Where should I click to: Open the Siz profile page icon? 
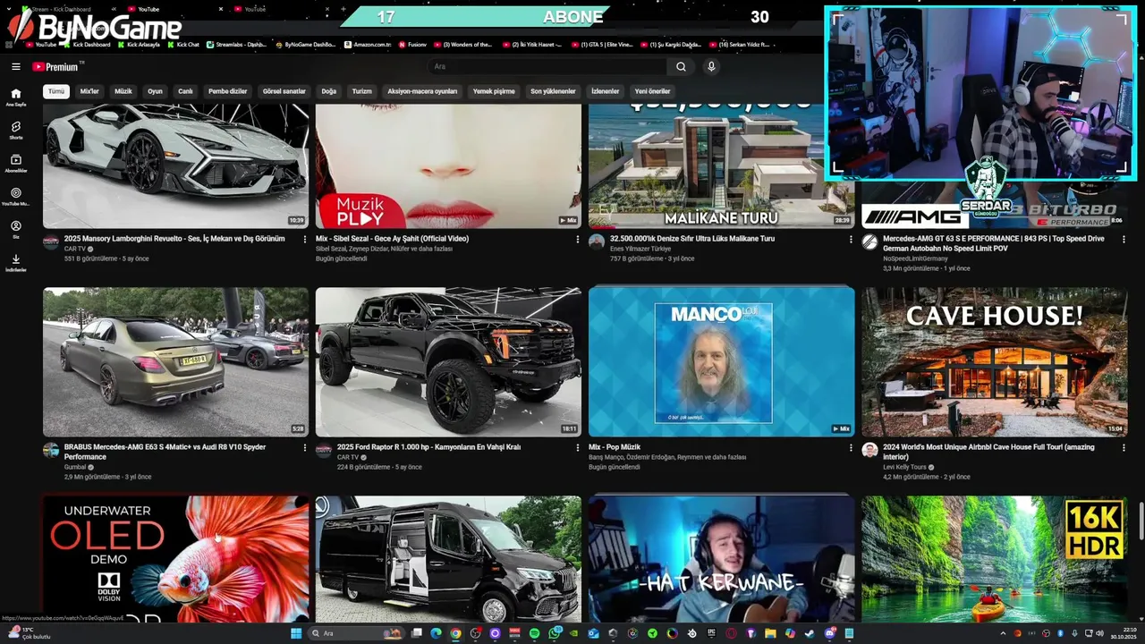pyautogui.click(x=15, y=229)
